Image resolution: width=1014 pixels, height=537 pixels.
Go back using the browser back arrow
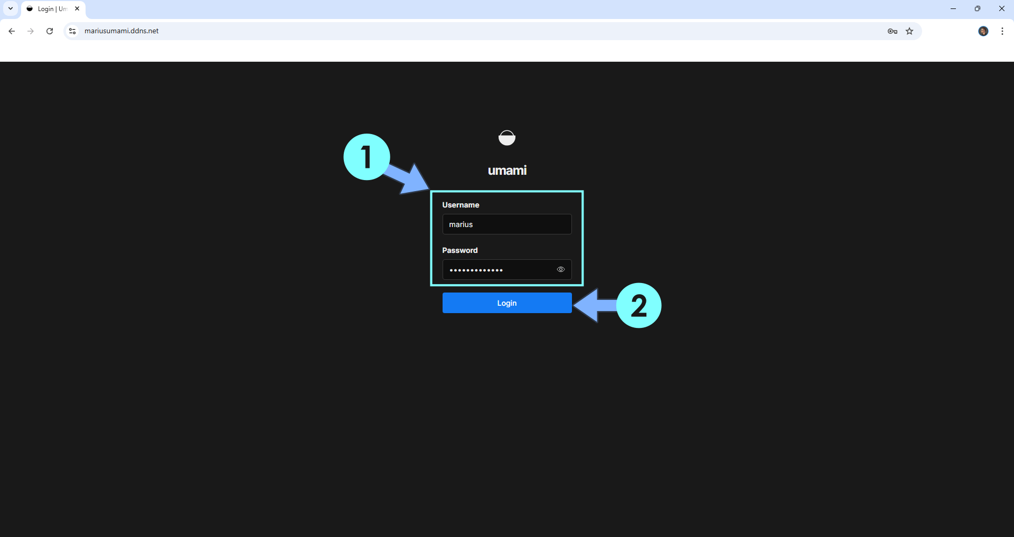(12, 31)
